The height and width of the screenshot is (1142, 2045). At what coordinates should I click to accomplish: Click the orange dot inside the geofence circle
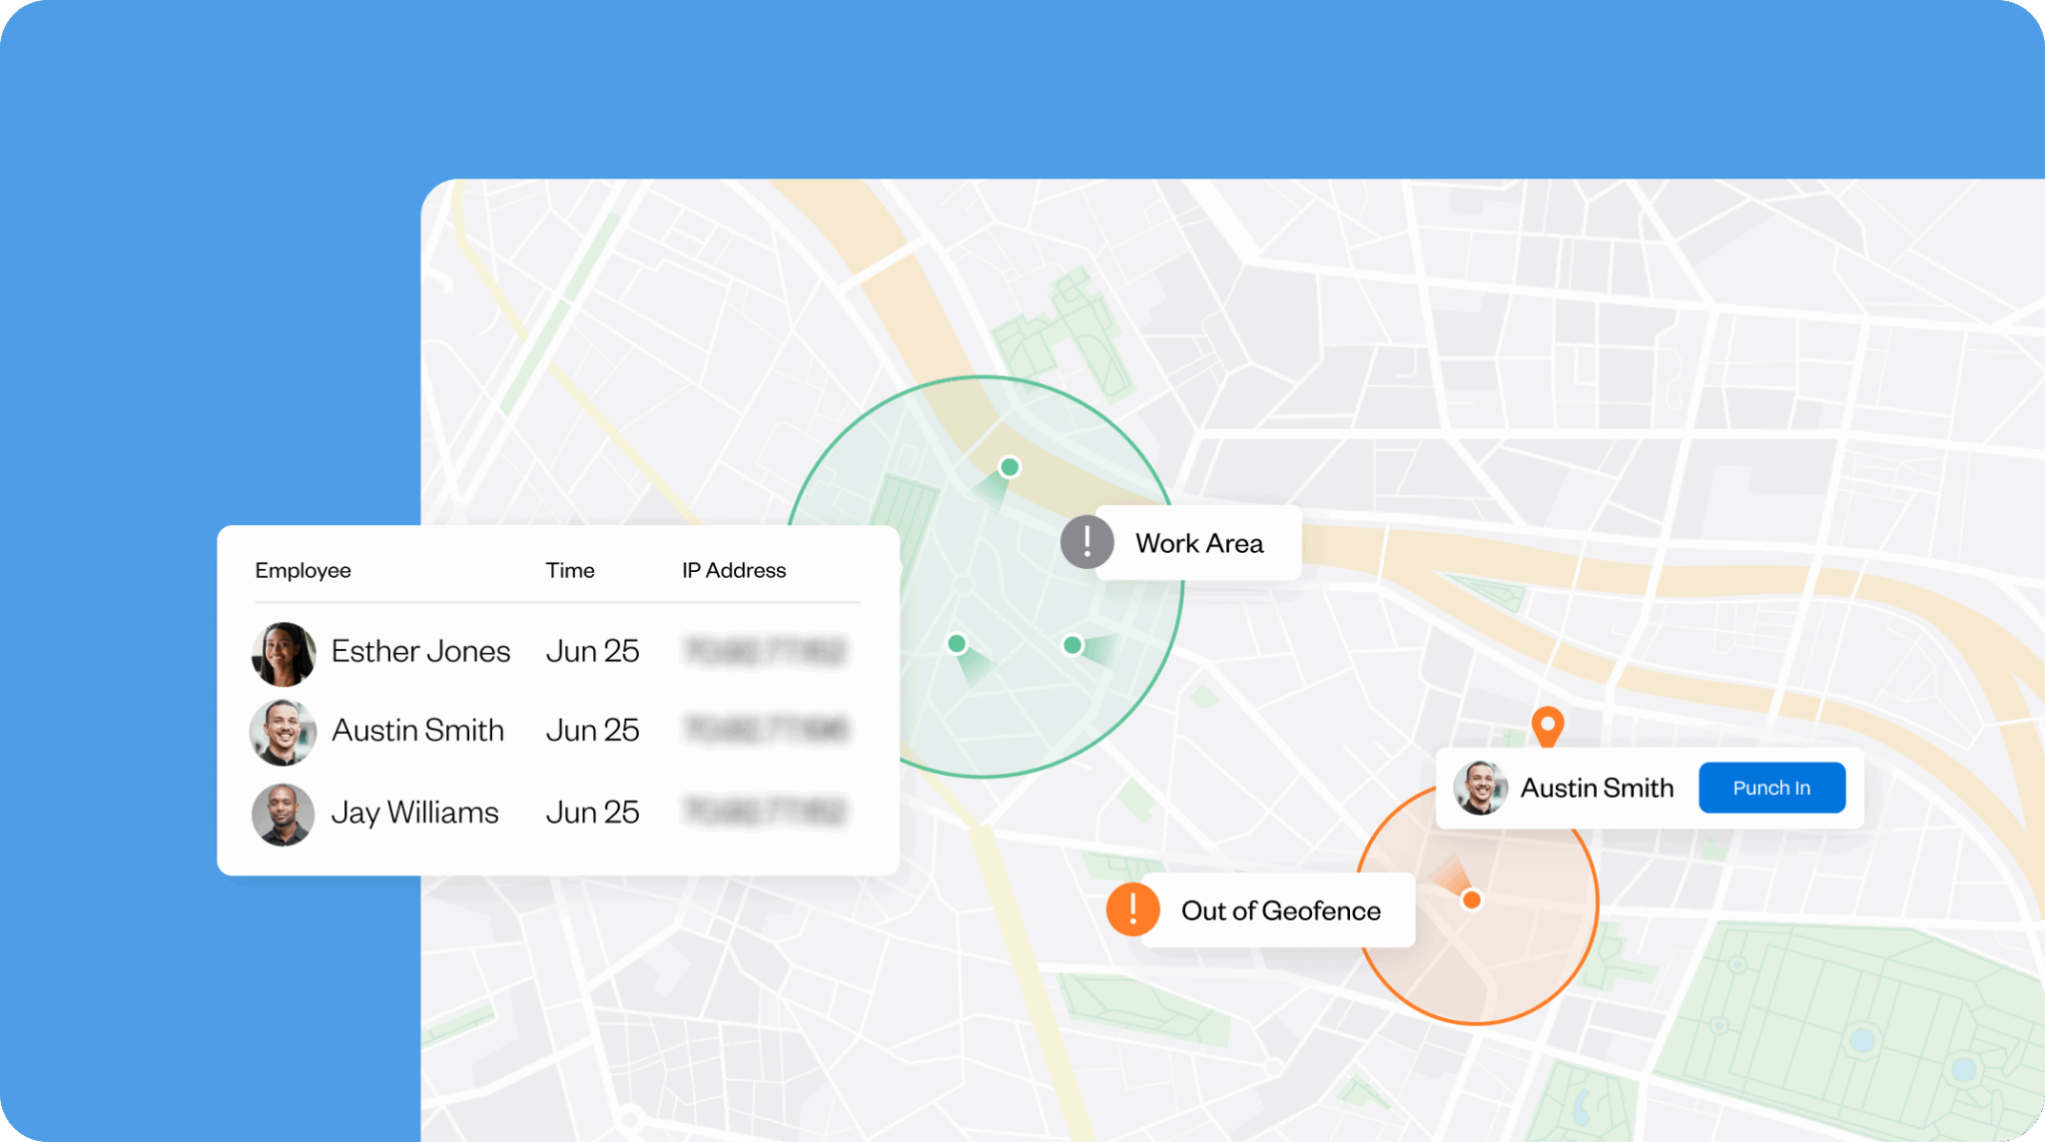[x=1472, y=898]
